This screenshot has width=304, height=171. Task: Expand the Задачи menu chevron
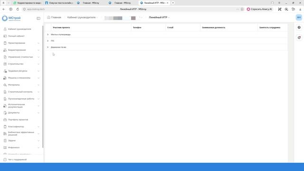click(x=38, y=141)
